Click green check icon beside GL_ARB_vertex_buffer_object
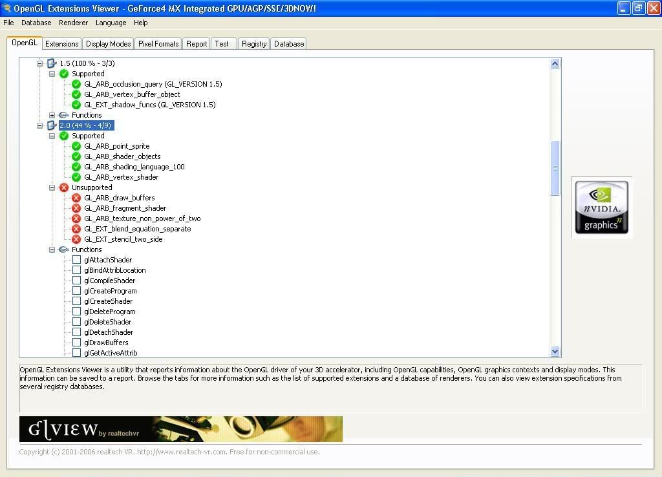662x477 pixels. point(76,94)
